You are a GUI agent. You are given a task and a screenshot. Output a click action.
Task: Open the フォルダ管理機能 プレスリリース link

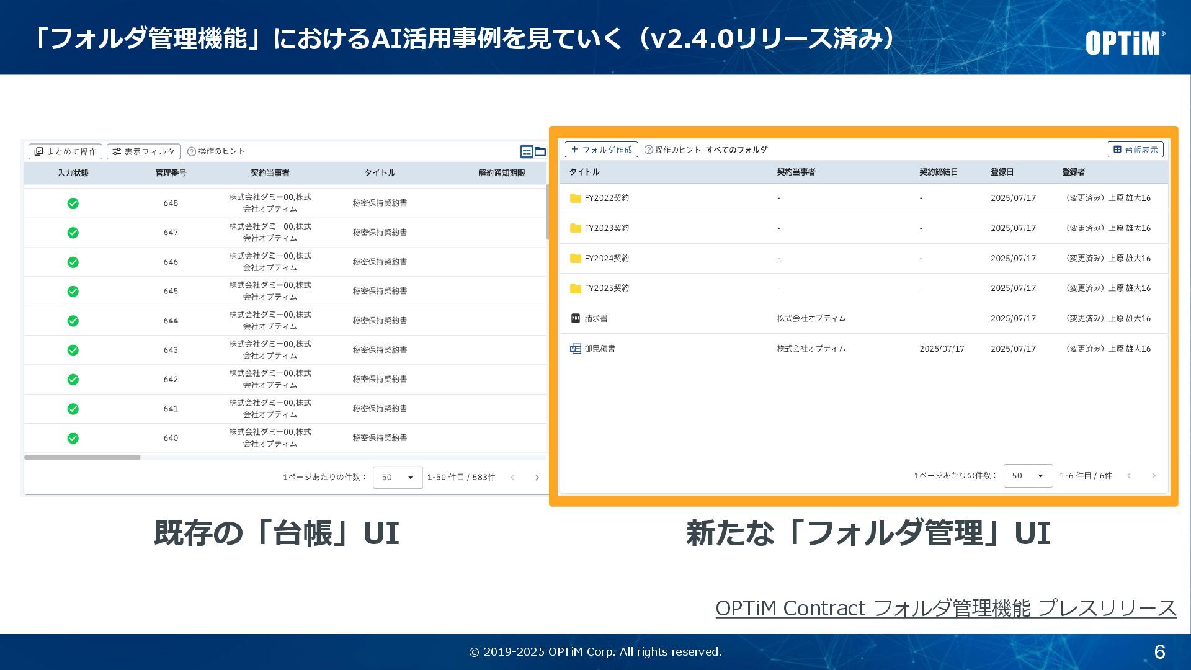946,608
